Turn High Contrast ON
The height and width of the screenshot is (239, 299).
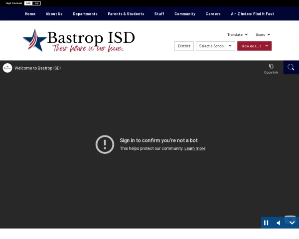pyautogui.click(x=36, y=3)
